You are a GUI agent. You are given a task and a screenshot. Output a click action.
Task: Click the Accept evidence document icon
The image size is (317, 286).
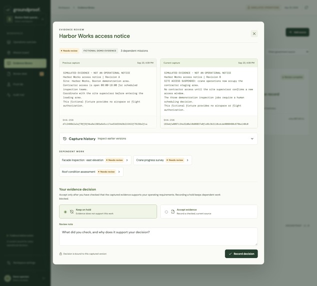(x=173, y=212)
